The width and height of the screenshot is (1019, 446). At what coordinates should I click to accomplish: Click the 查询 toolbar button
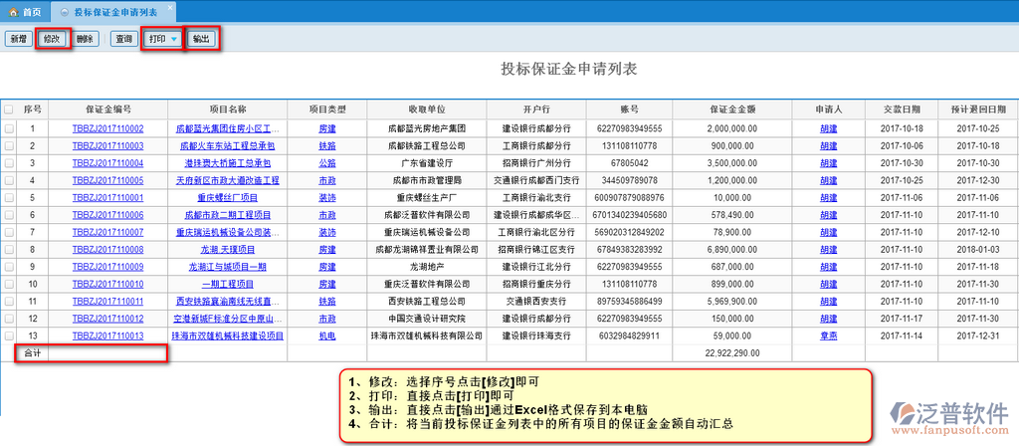pyautogui.click(x=123, y=39)
